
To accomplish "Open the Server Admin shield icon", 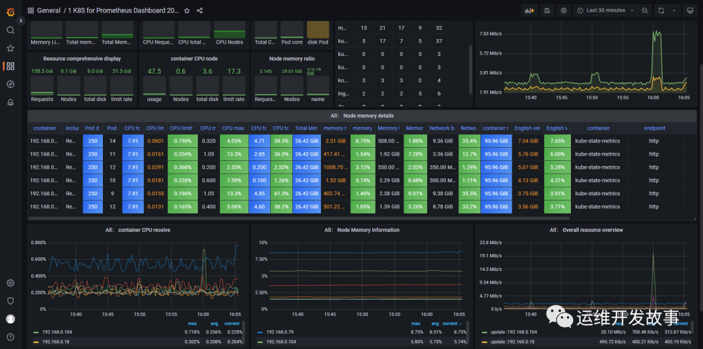I will (10, 301).
